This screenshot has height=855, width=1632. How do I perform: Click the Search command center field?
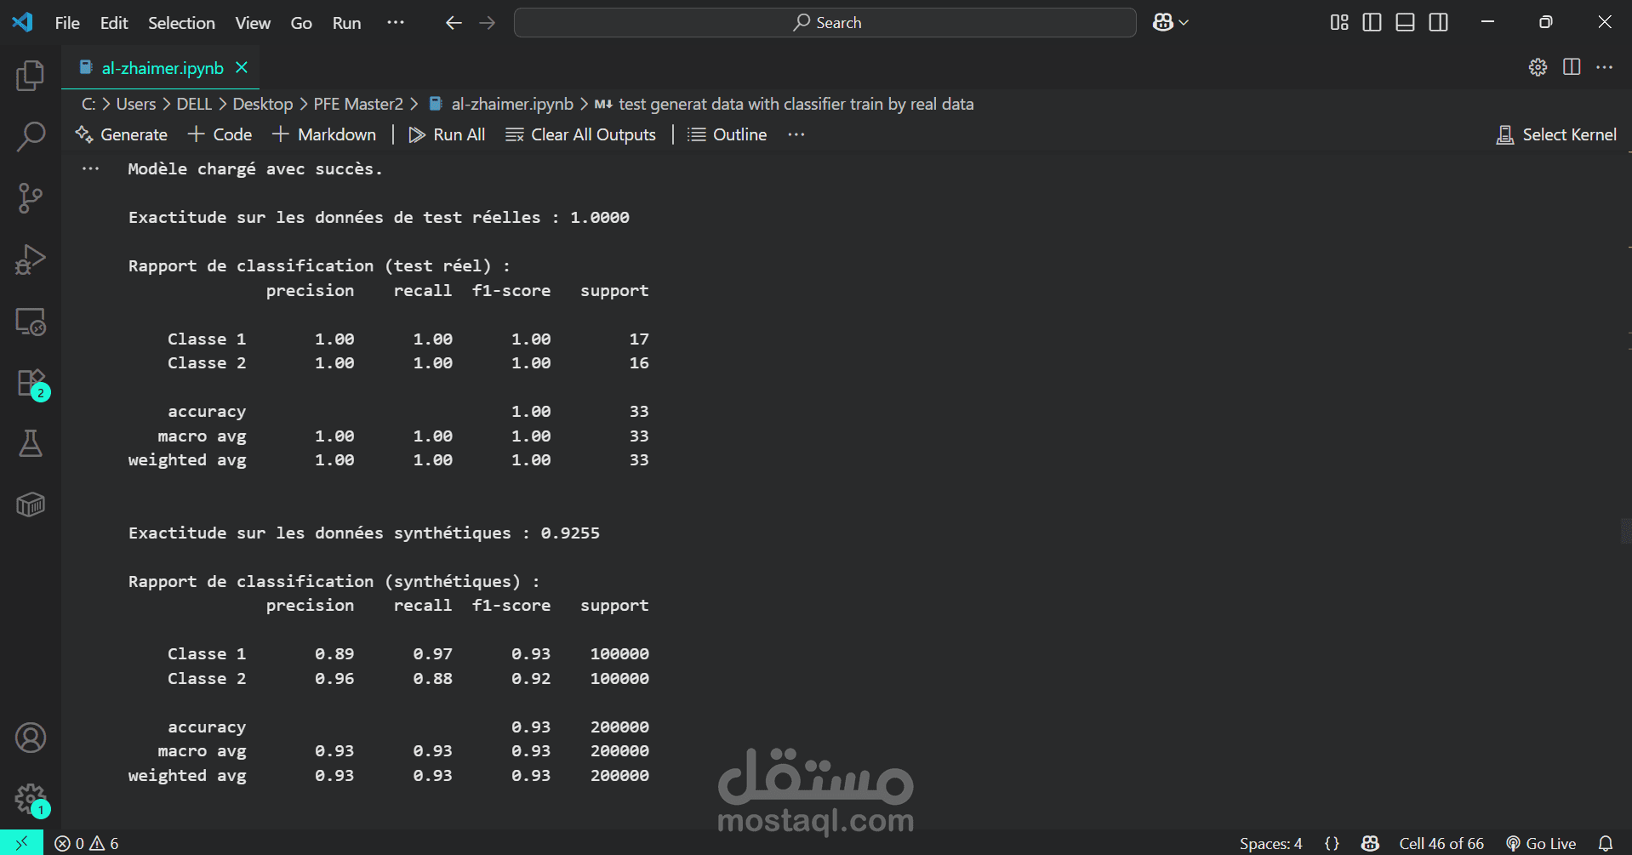click(825, 23)
